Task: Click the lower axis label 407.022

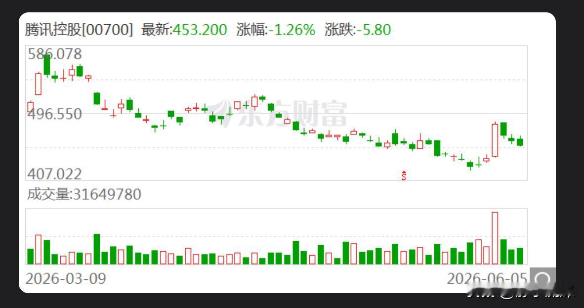Action: coord(54,174)
